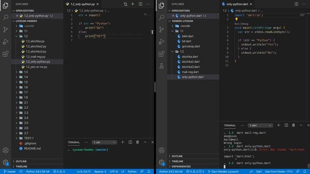Split terminal in left window panel
This screenshot has width=310, height=174.
pos(130,142)
